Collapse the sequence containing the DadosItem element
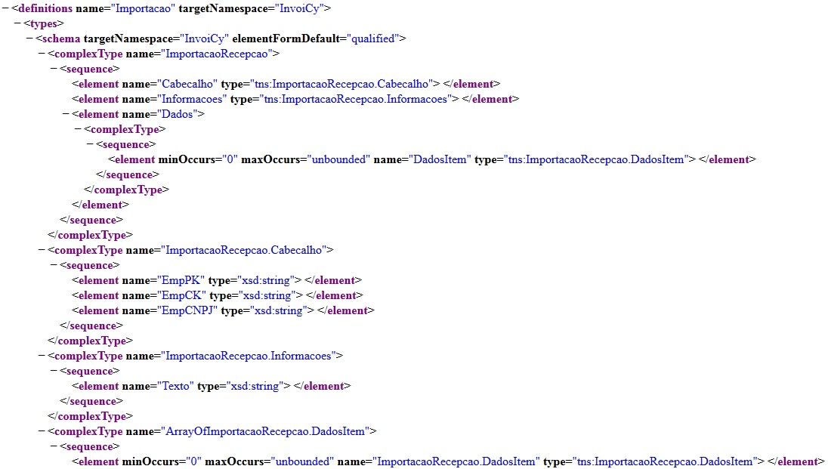 coord(90,144)
